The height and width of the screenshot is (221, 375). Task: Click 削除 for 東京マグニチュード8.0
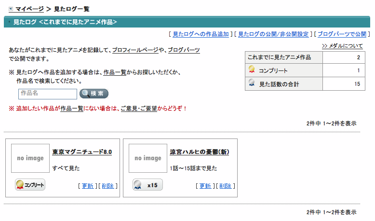click(108, 186)
